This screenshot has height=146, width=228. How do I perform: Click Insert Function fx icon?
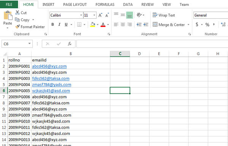point(70,44)
